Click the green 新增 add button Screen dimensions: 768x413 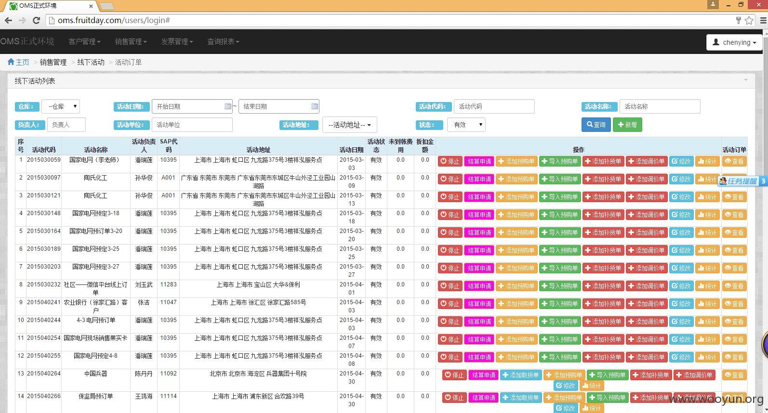[627, 125]
